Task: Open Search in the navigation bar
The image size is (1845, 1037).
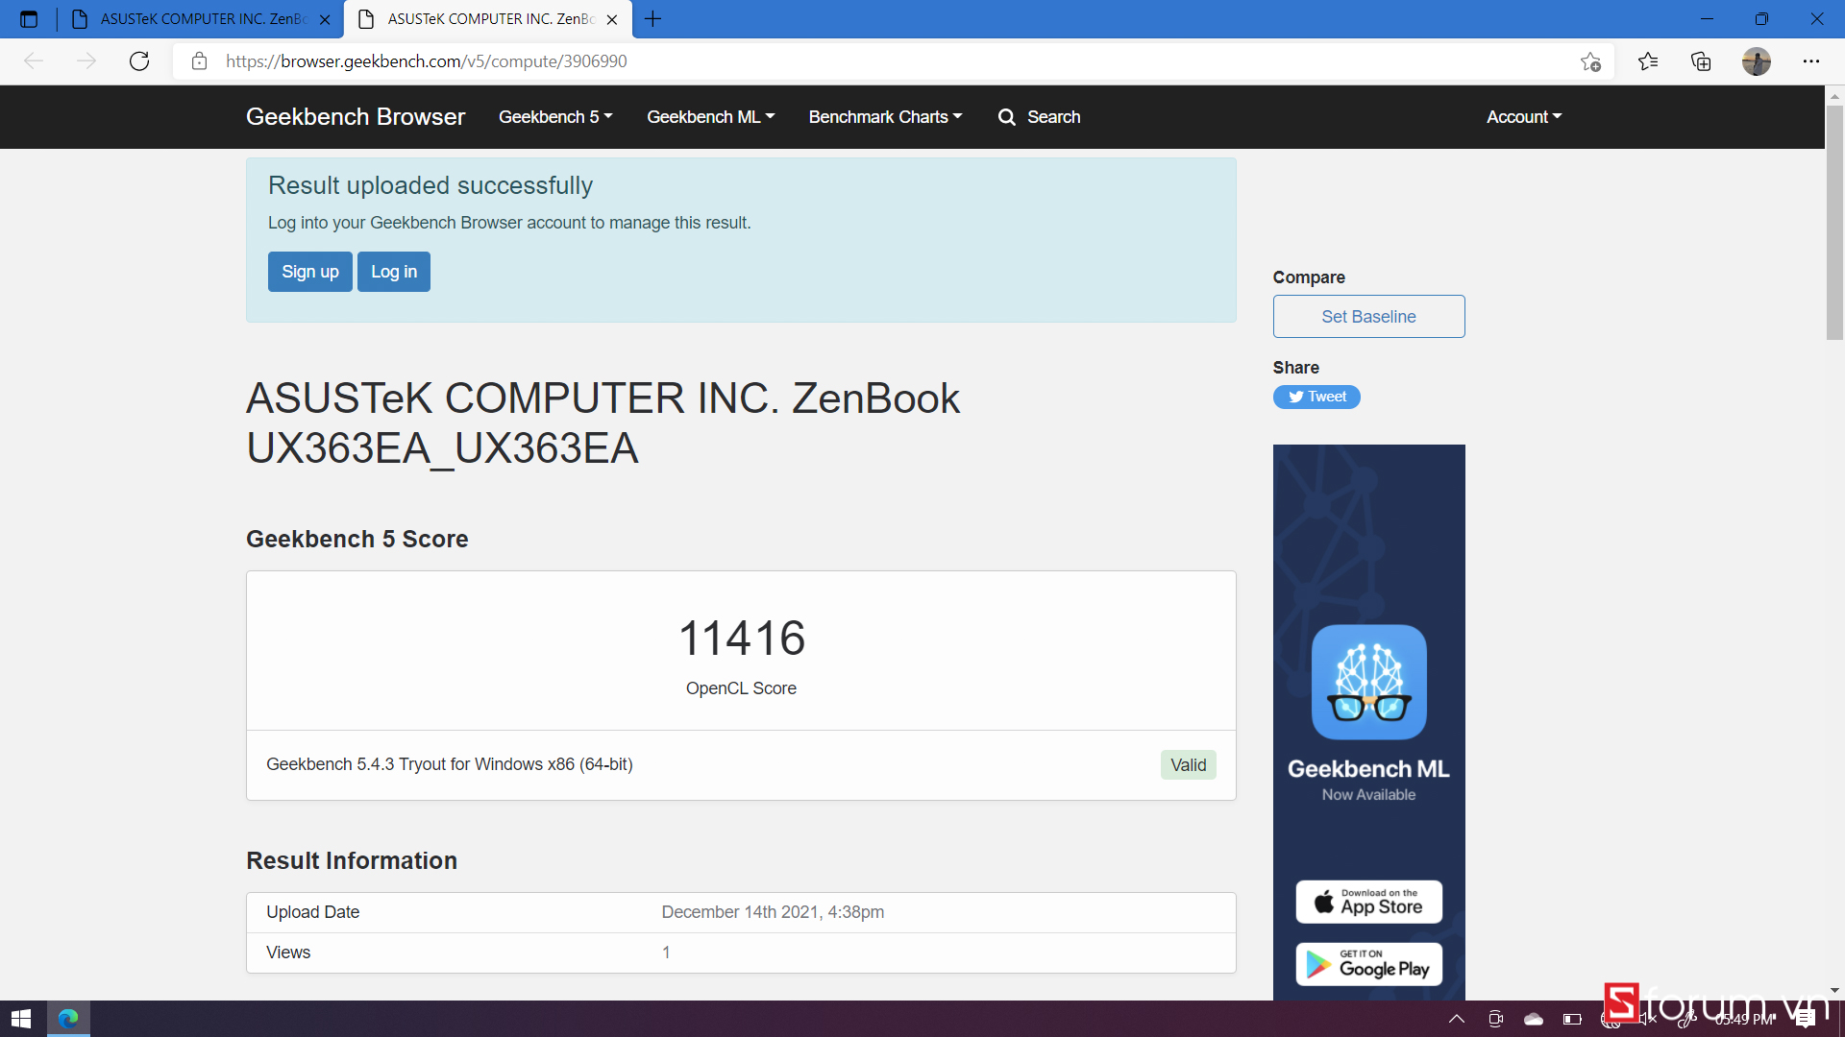Action: pyautogui.click(x=1039, y=116)
